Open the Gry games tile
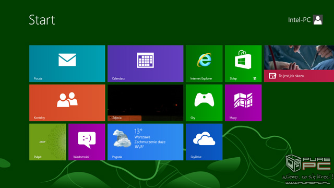This screenshot has width=334, height=188. click(204, 103)
